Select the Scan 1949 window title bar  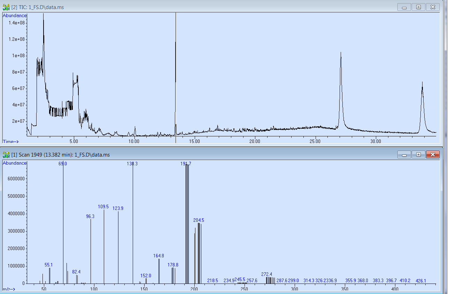tap(209, 154)
